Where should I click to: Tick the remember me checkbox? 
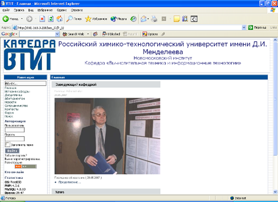pos(7,144)
